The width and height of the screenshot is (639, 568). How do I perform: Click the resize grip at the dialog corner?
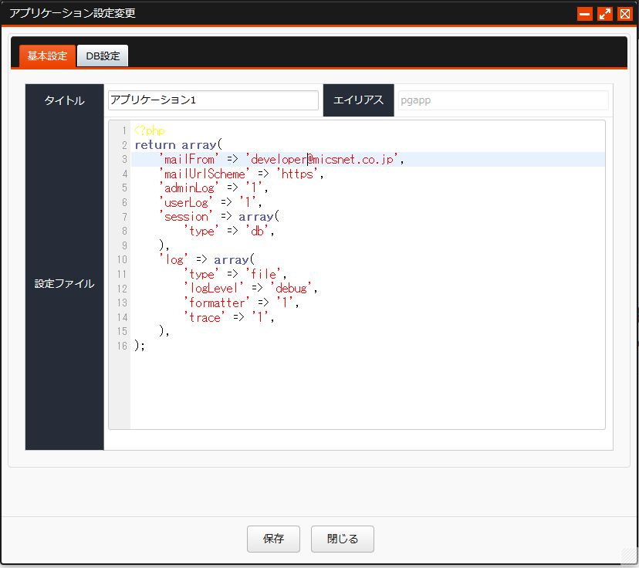629,556
